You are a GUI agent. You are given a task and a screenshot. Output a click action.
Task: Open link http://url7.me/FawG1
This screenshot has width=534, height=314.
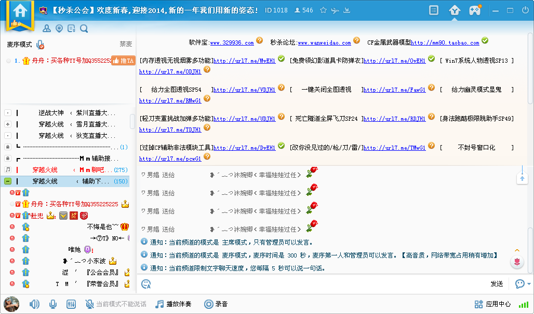coord(394,90)
